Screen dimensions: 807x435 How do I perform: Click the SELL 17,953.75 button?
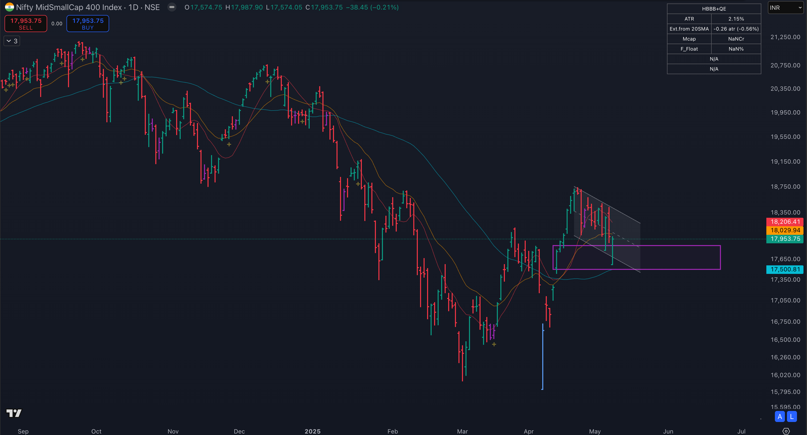pyautogui.click(x=26, y=24)
